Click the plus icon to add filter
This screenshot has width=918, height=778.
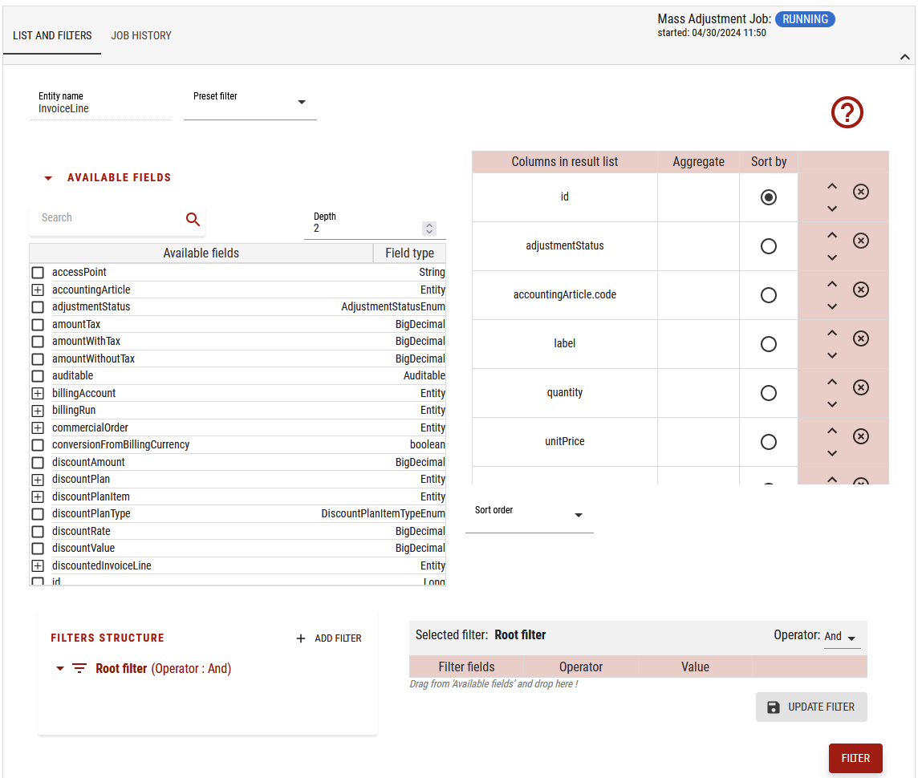click(301, 638)
